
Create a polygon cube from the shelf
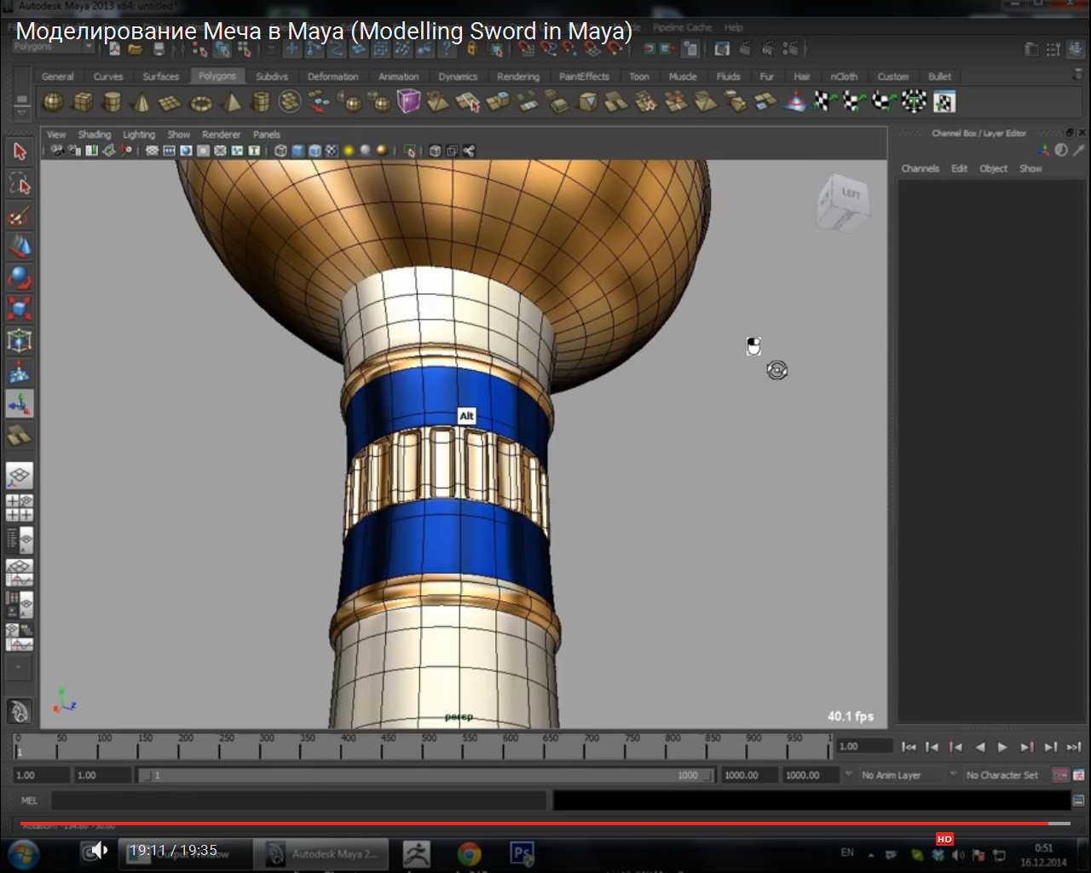click(x=83, y=101)
